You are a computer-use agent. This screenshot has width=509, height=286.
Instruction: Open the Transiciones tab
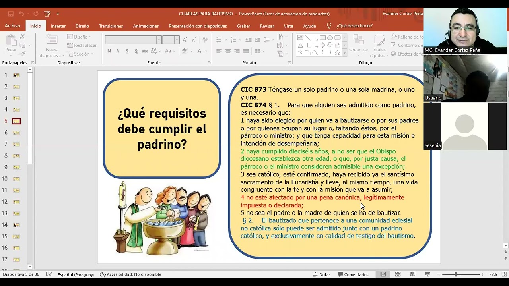pyautogui.click(x=111, y=26)
